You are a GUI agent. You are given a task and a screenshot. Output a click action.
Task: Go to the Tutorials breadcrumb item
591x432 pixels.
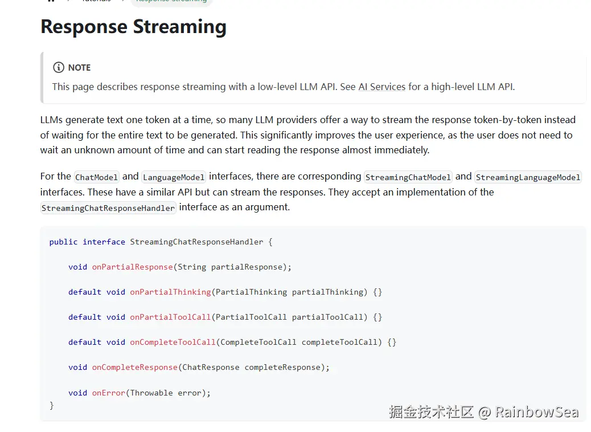(x=96, y=1)
